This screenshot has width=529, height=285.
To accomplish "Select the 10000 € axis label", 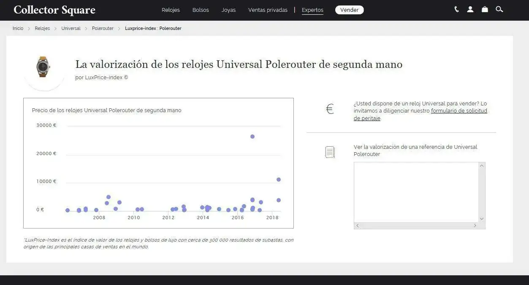I will (x=46, y=181).
